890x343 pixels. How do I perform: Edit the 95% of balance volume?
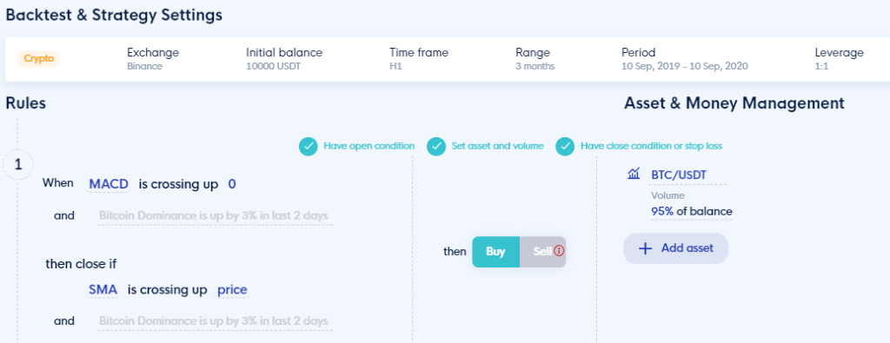691,212
